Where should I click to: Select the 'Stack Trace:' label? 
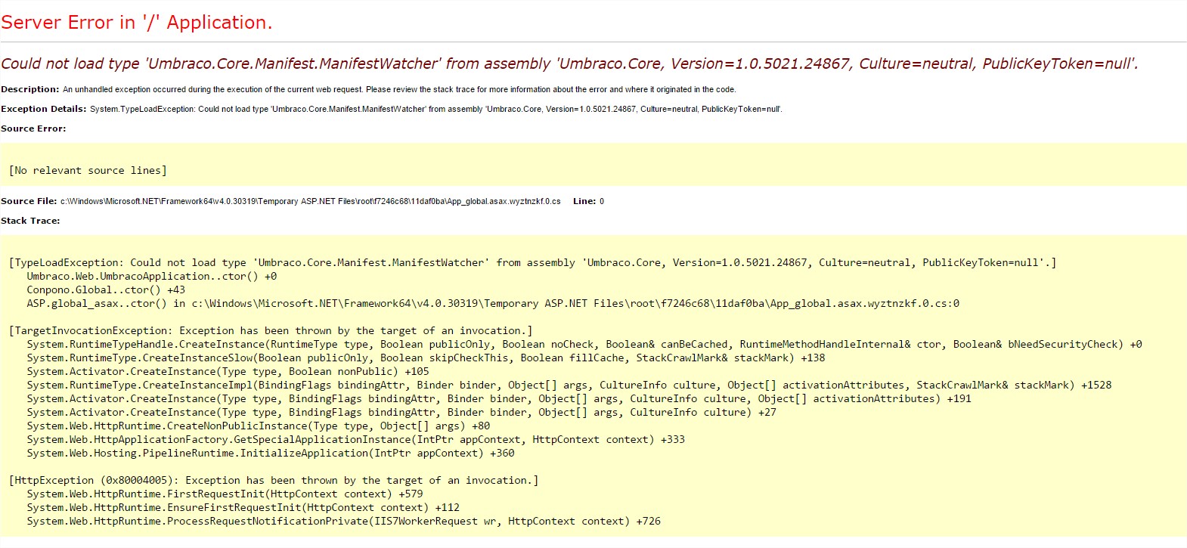(x=30, y=221)
